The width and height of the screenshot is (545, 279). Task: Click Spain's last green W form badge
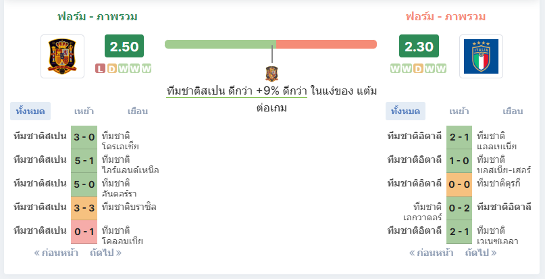pos(147,68)
